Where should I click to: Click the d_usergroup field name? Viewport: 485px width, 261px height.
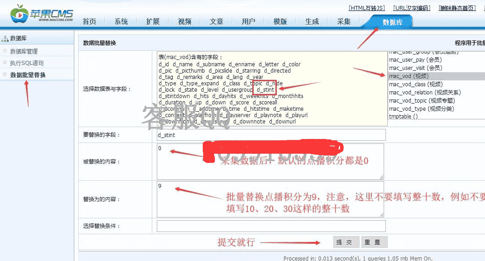[237, 89]
